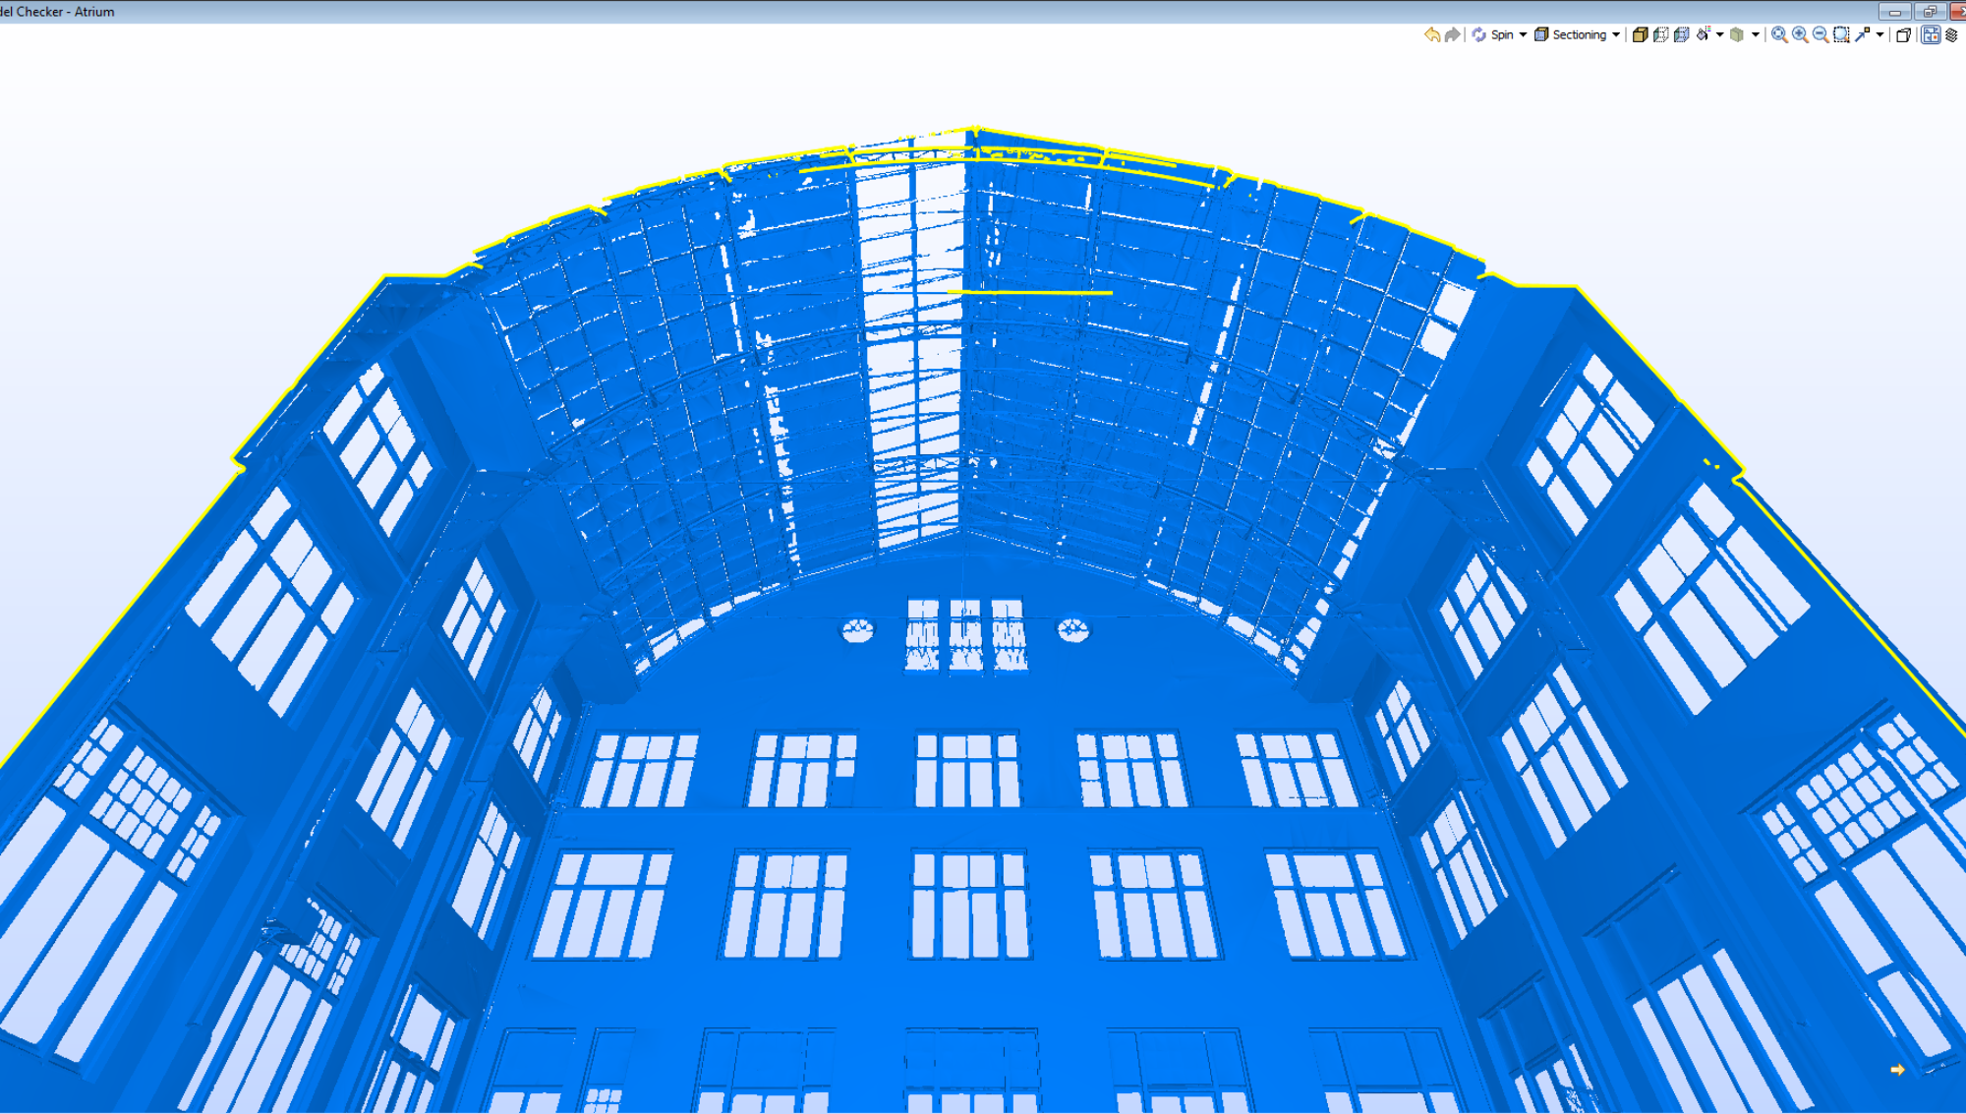Image resolution: width=1966 pixels, height=1114 pixels.
Task: Open the Sectioning dropdown arrow
Action: click(x=1615, y=34)
